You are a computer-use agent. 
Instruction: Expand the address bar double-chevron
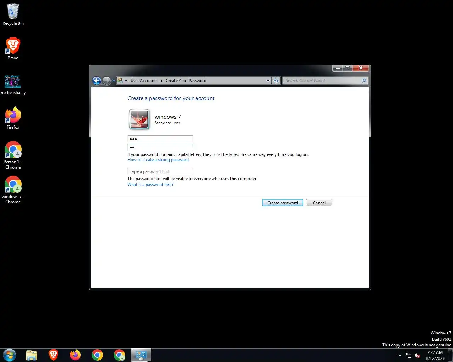coord(126,81)
